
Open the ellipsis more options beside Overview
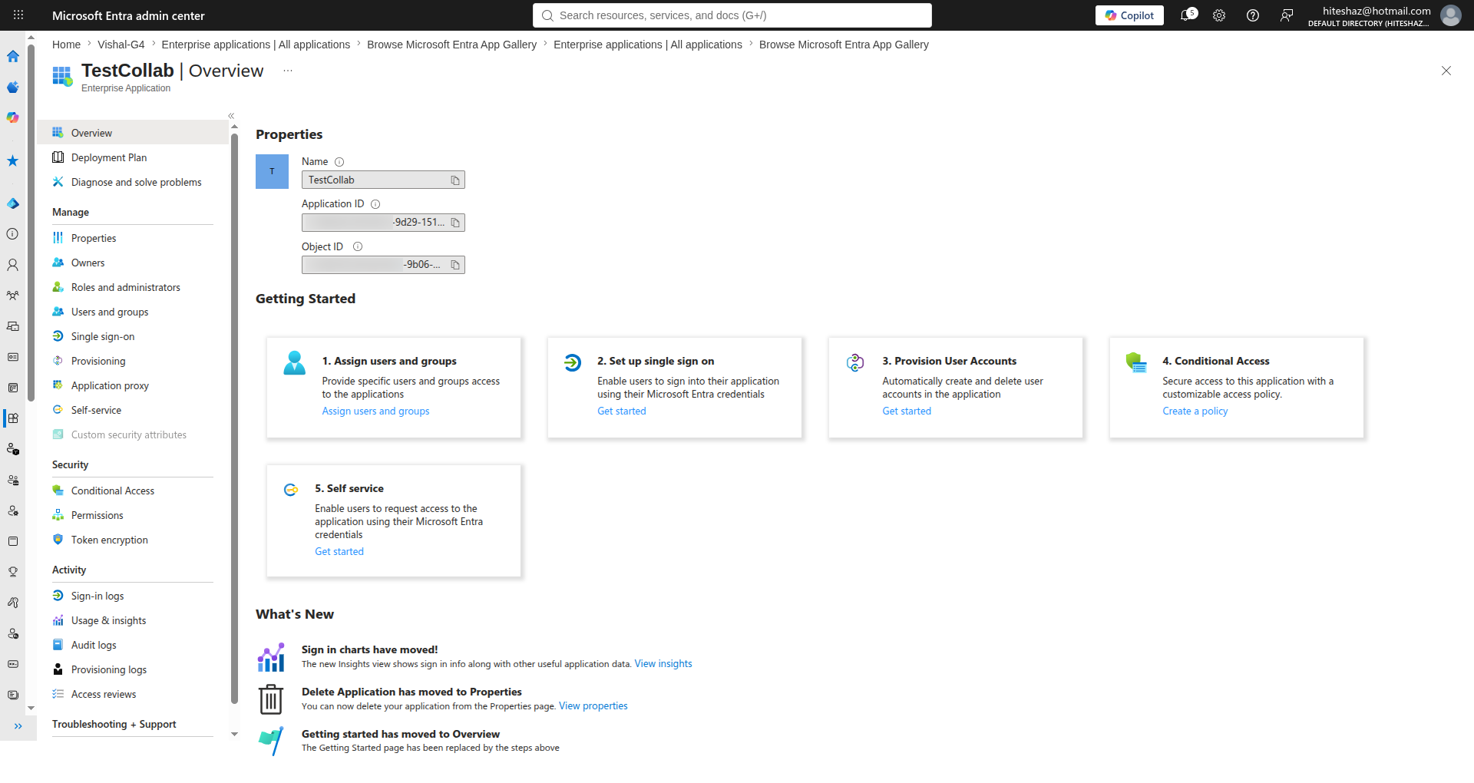coord(288,71)
